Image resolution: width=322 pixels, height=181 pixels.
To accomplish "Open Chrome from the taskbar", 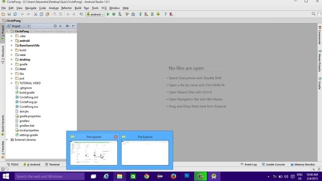I will 146,176.
